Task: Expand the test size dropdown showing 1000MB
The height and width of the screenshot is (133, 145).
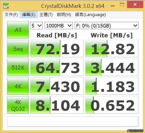Action: (x=59, y=26)
